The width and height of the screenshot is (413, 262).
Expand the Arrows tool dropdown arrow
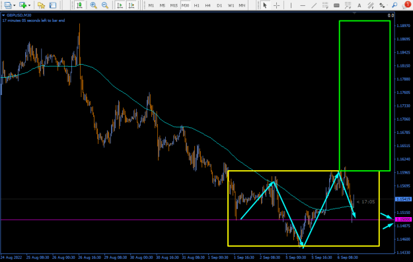point(387,5)
